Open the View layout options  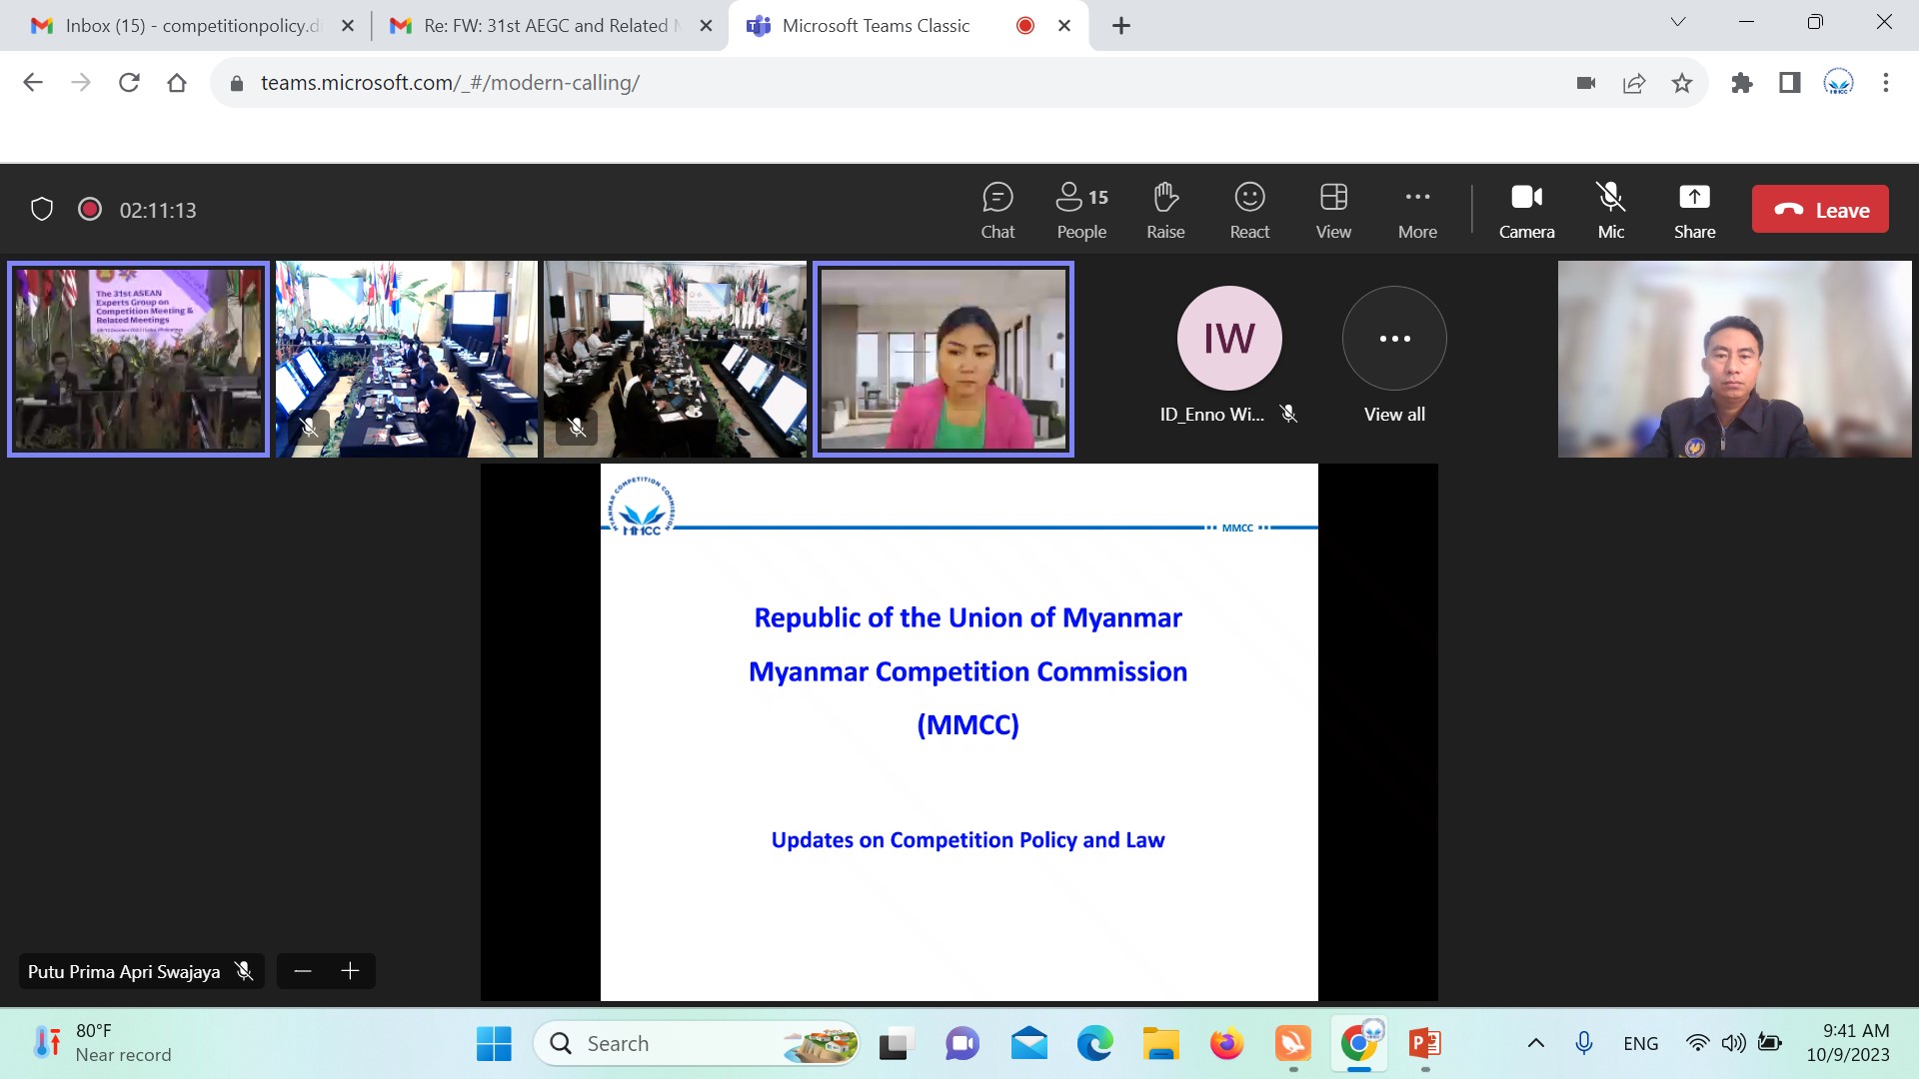[1333, 210]
